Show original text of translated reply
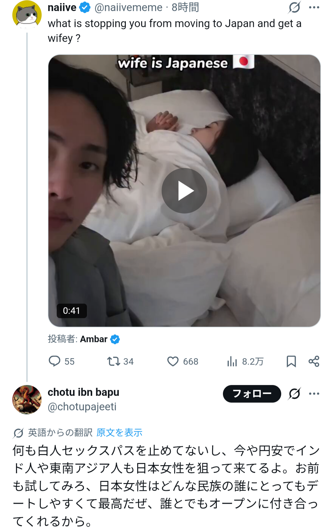The image size is (333, 530). pos(119,433)
